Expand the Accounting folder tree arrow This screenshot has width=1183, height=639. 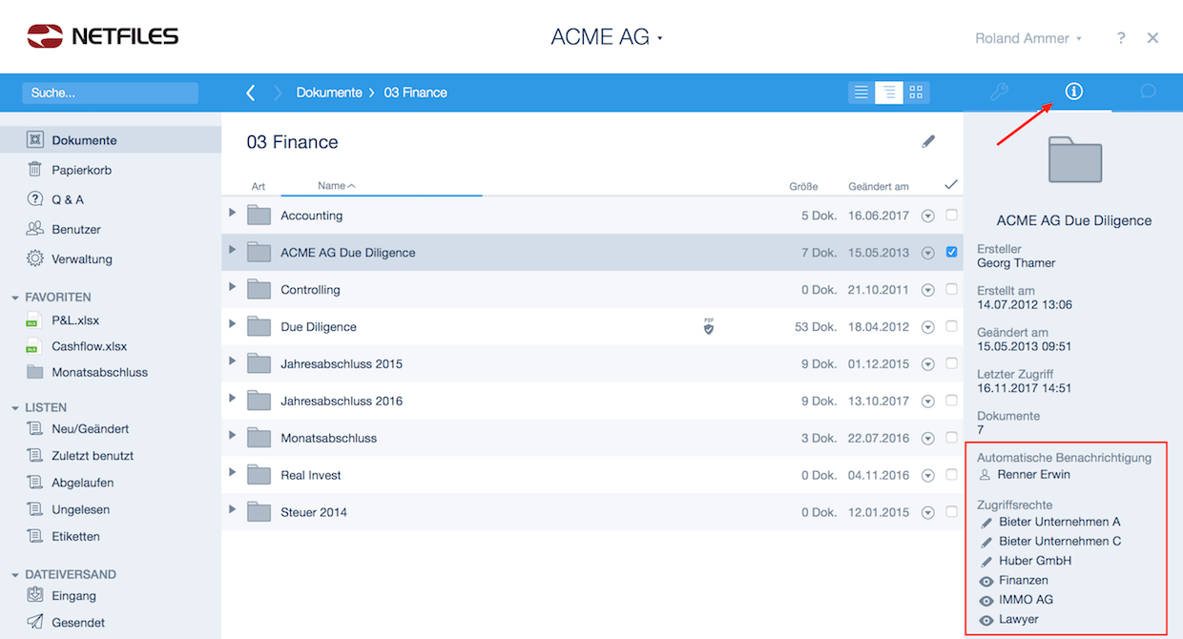pyautogui.click(x=233, y=213)
